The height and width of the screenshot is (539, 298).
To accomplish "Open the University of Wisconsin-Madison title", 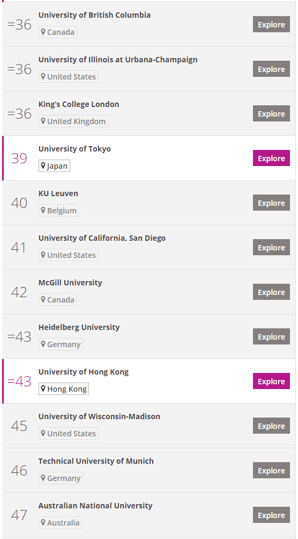I will (x=99, y=416).
